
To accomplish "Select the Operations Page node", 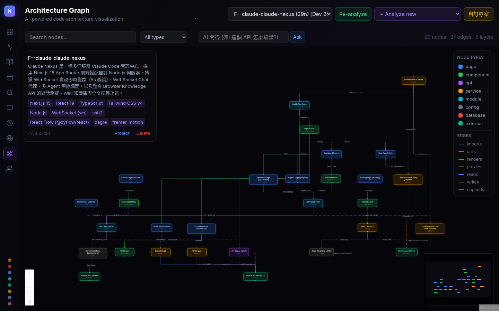I will point(263,180).
